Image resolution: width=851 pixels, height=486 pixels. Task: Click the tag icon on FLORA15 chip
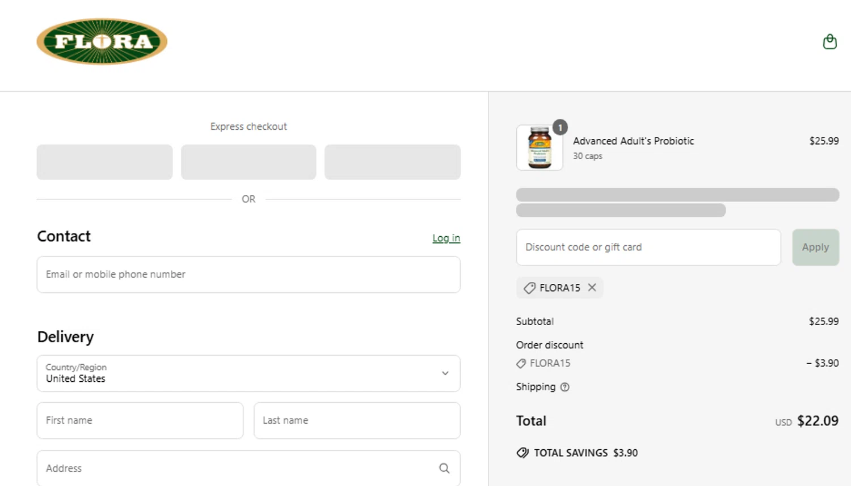(529, 288)
